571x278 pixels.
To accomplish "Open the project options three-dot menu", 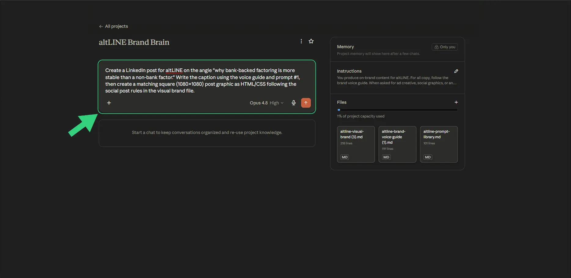I will [301, 41].
